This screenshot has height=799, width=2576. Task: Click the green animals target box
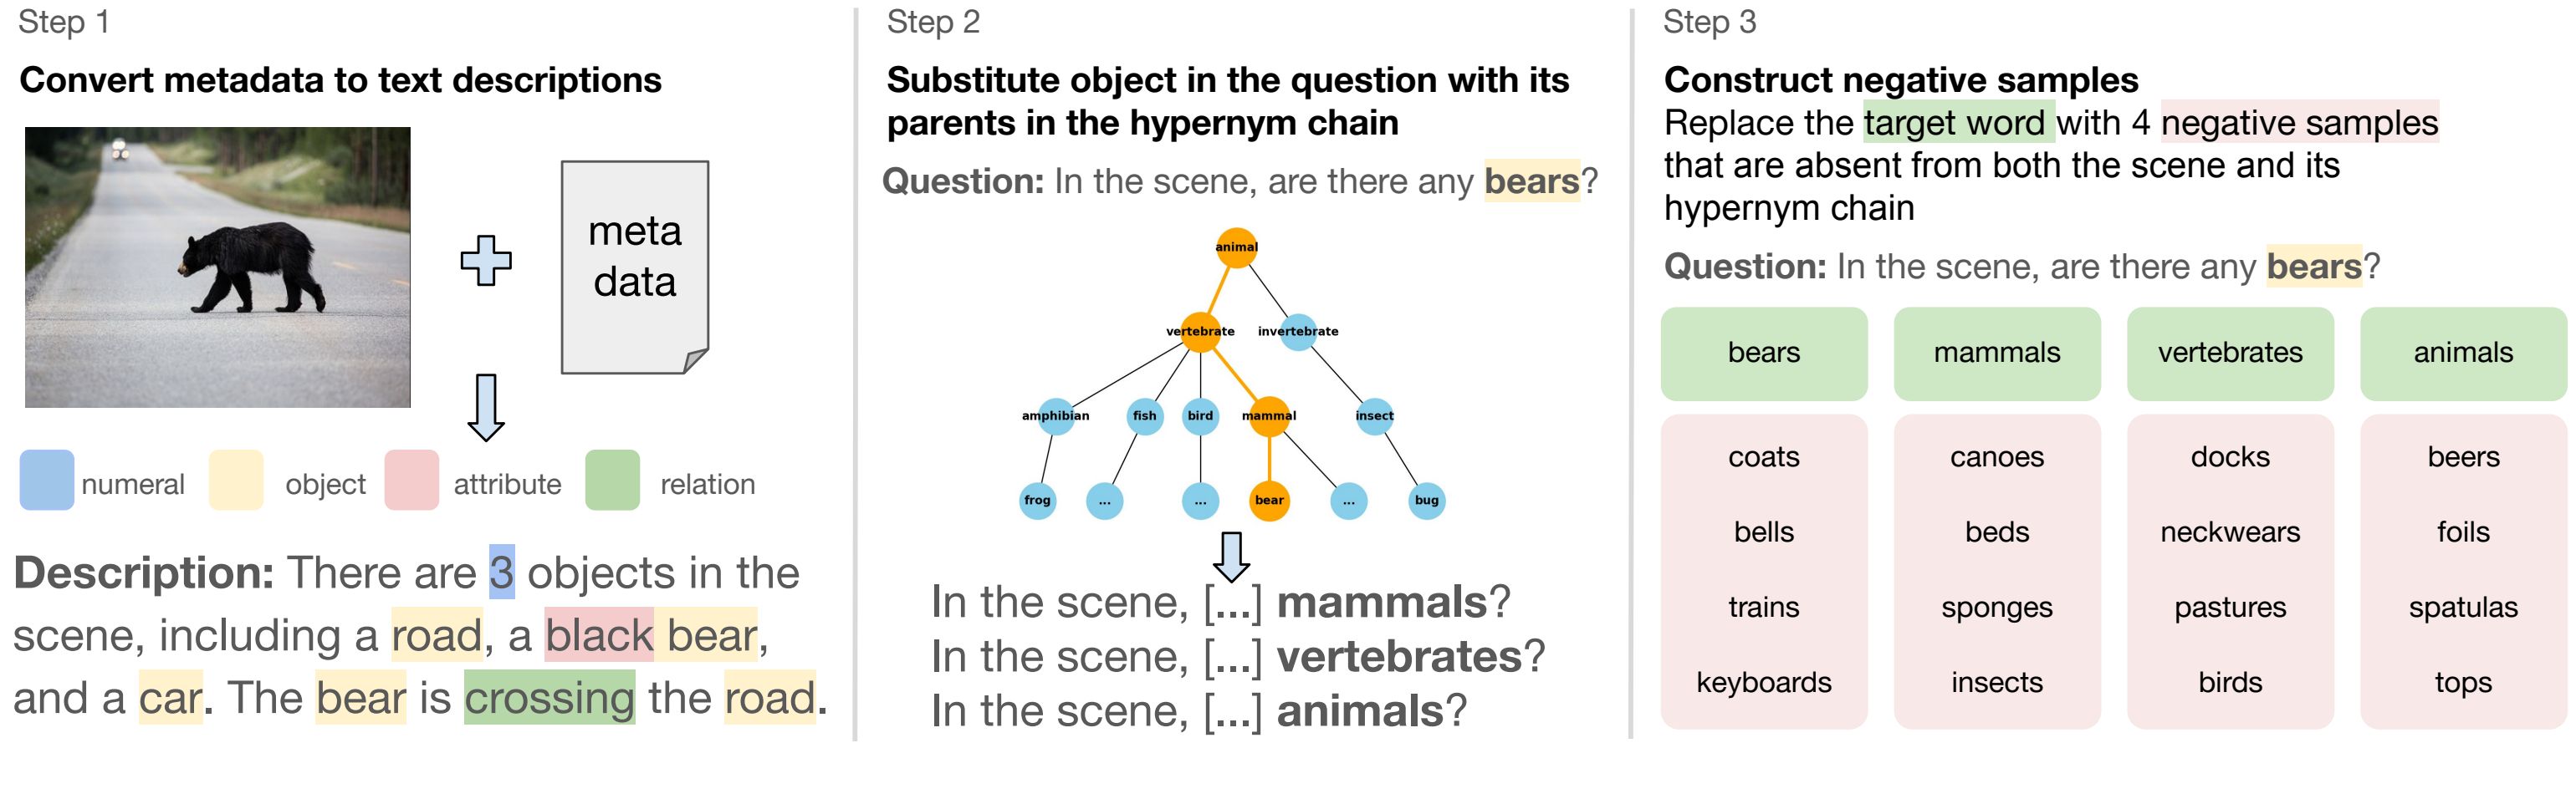click(2463, 354)
